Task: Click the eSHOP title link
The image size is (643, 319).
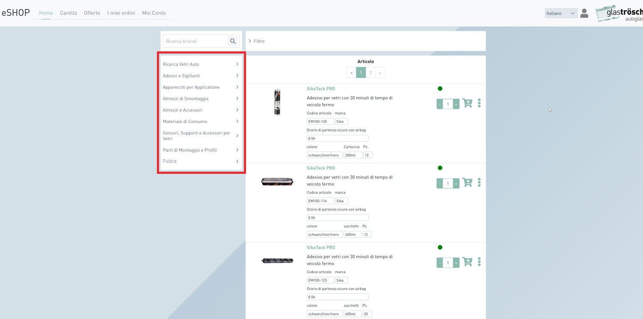Action: tap(16, 12)
